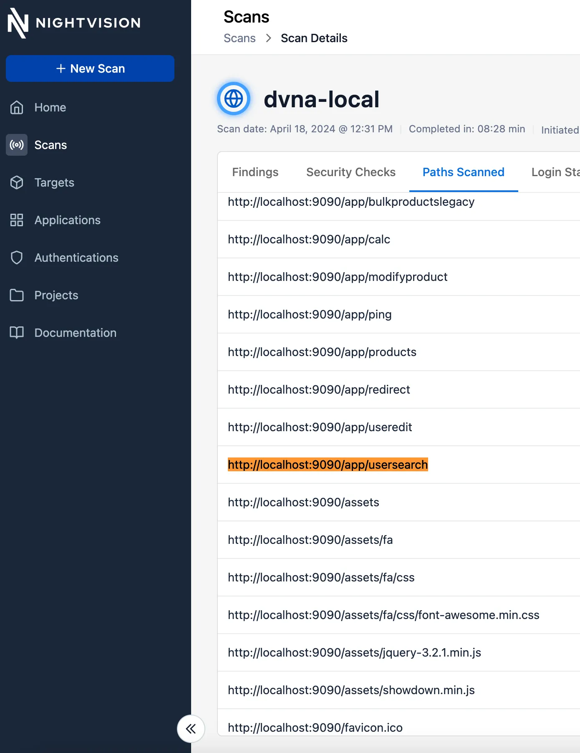Screen dimensions: 580x753
Task: Open Projects in sidebar
Action: click(56, 295)
